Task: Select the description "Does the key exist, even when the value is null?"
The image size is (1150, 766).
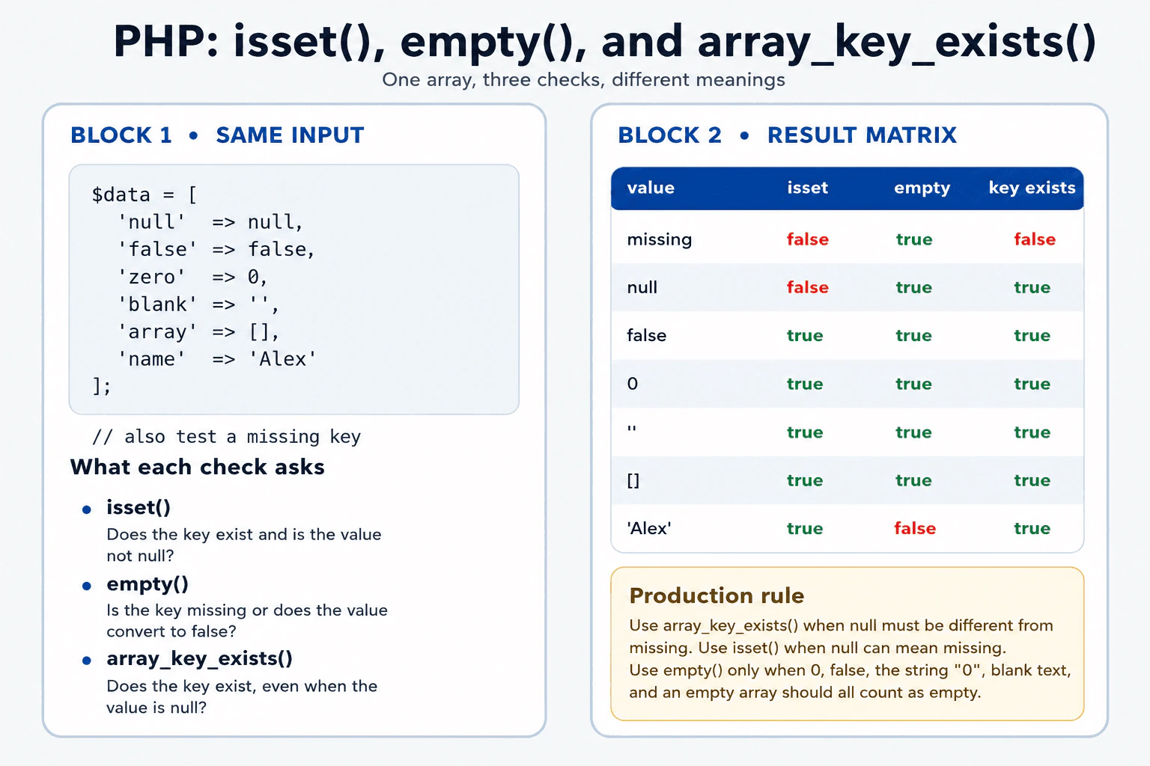Action: pos(242,697)
